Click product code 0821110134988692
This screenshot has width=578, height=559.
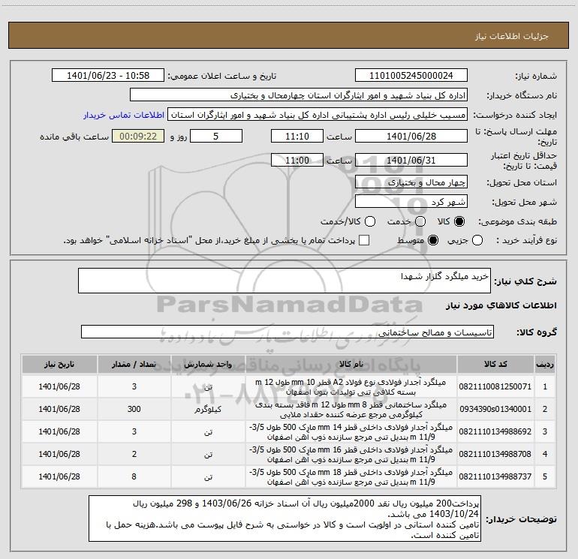(495, 431)
